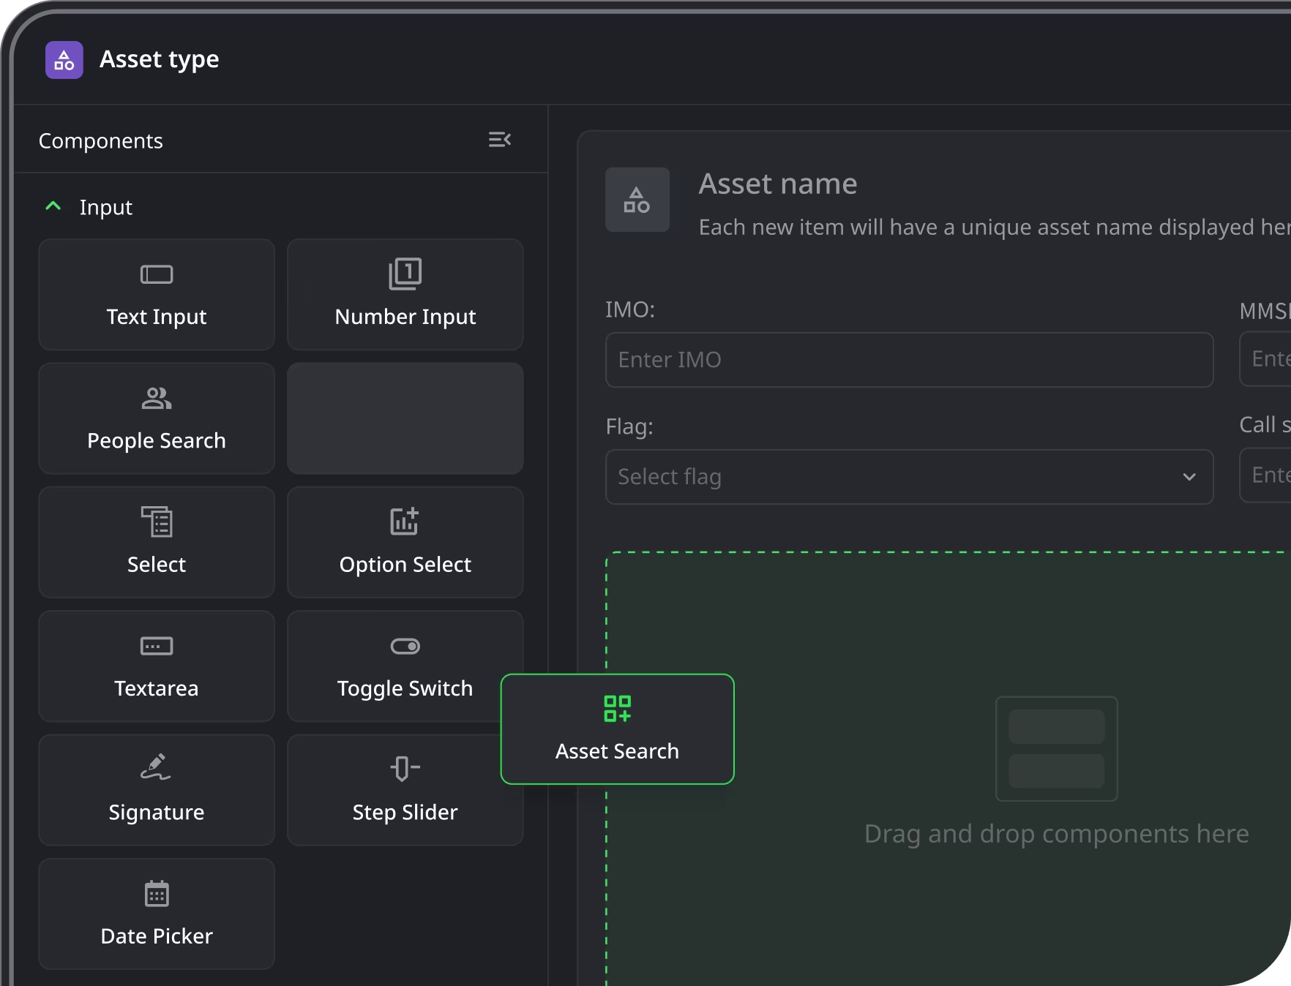Choose the Option Select component card
1291x986 pixels.
tap(405, 542)
